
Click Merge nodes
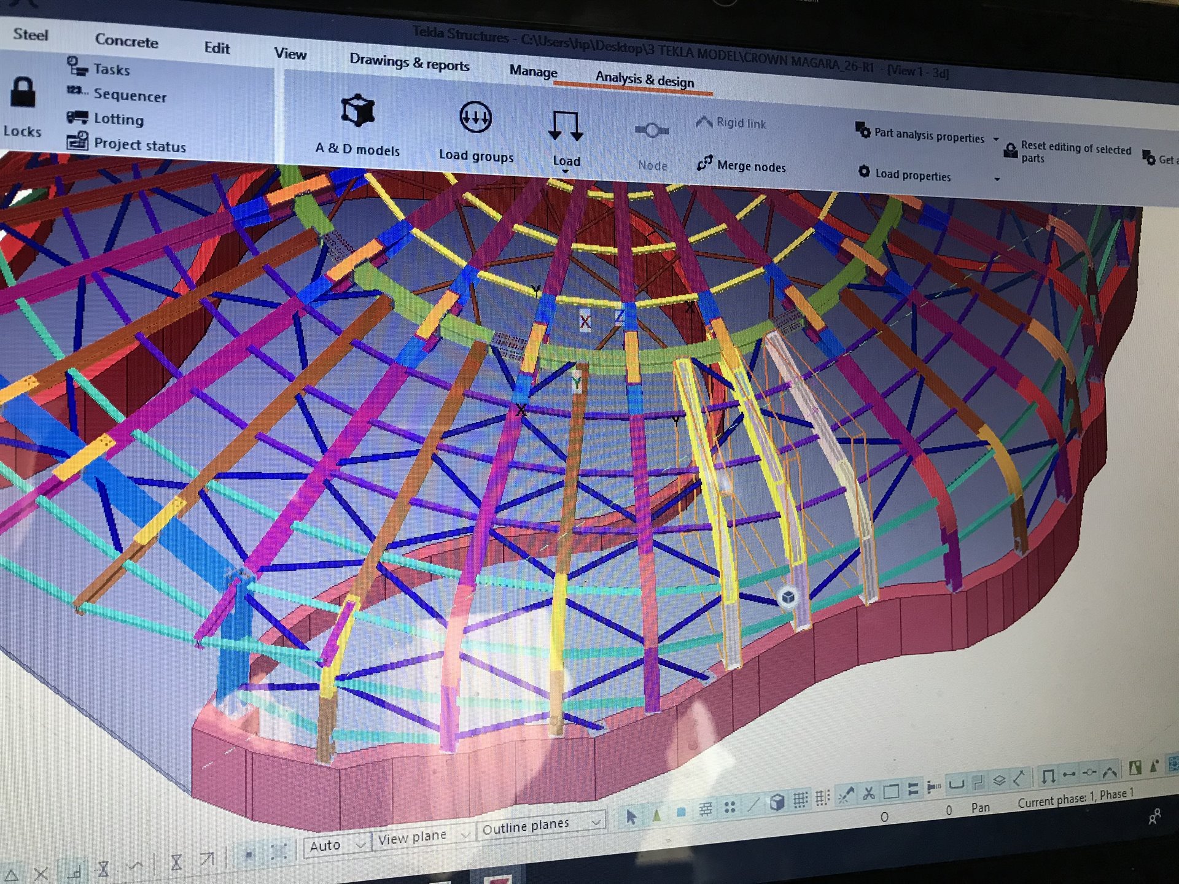point(741,165)
